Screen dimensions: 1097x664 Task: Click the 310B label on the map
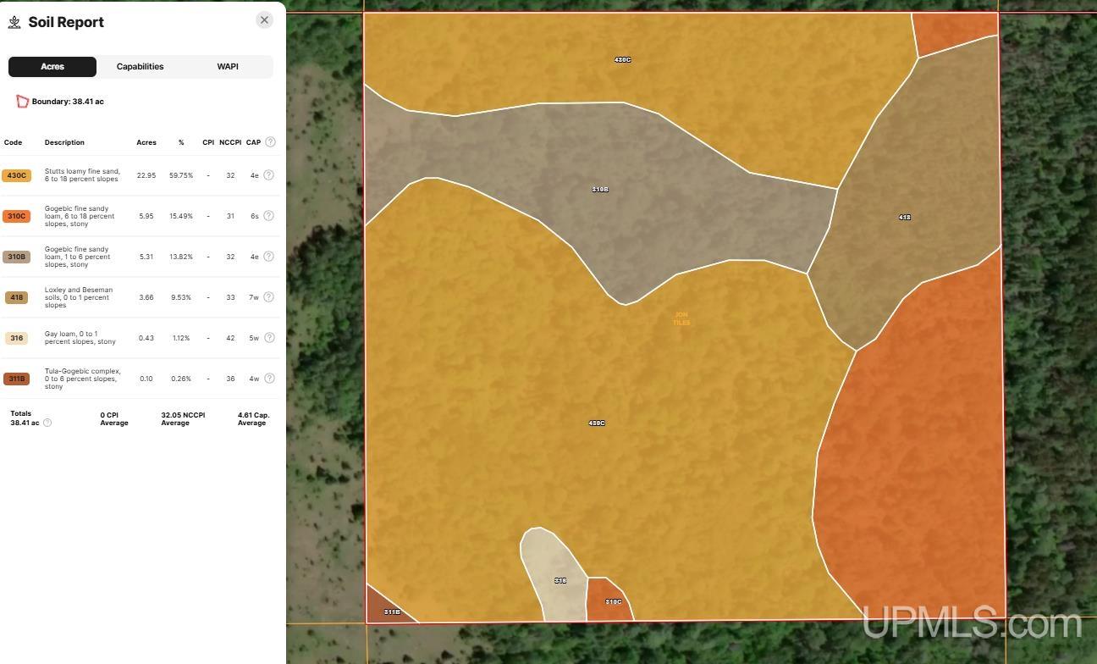599,190
